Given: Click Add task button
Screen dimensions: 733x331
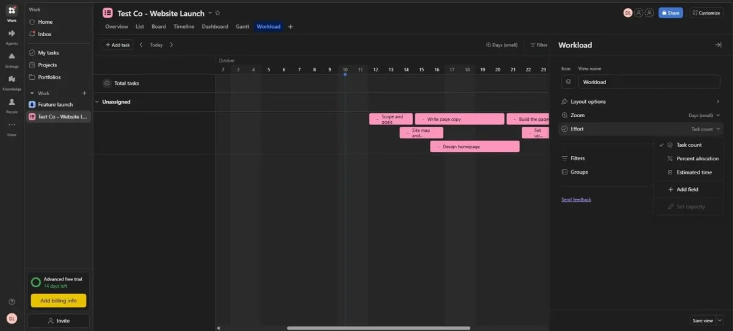Looking at the screenshot, I should point(117,45).
